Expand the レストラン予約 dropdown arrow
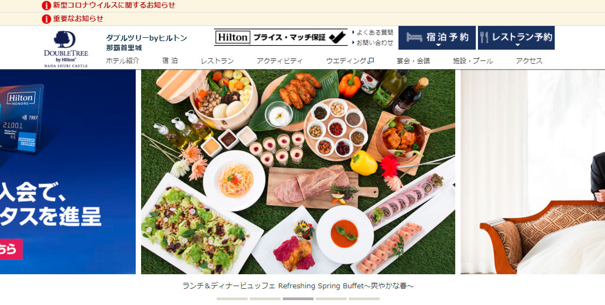 pyautogui.click(x=517, y=45)
